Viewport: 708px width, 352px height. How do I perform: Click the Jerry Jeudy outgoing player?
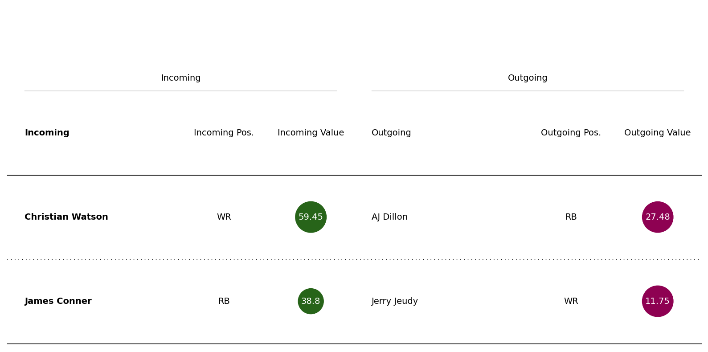click(x=395, y=301)
